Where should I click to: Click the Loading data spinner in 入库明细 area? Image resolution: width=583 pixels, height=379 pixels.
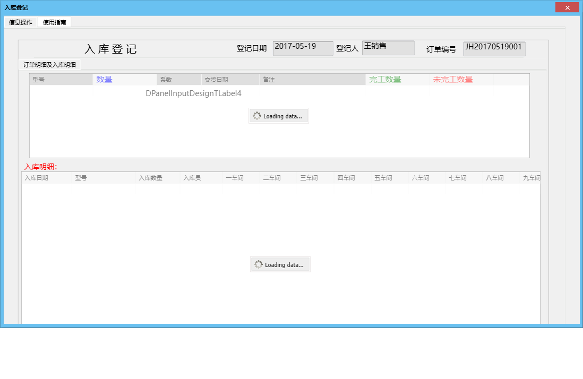click(x=280, y=264)
